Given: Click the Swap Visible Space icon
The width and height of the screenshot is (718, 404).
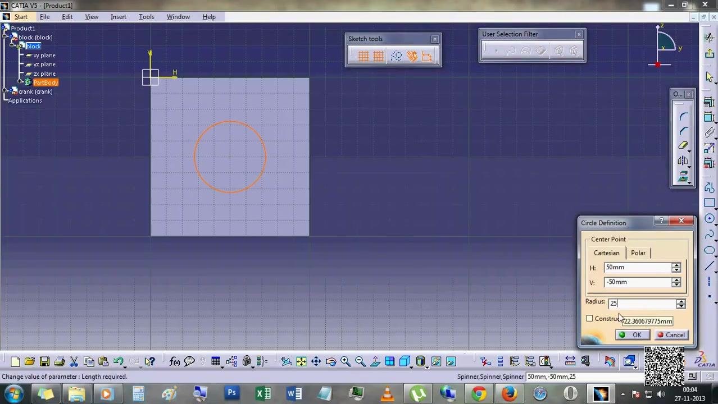Looking at the screenshot, I should click(451, 361).
